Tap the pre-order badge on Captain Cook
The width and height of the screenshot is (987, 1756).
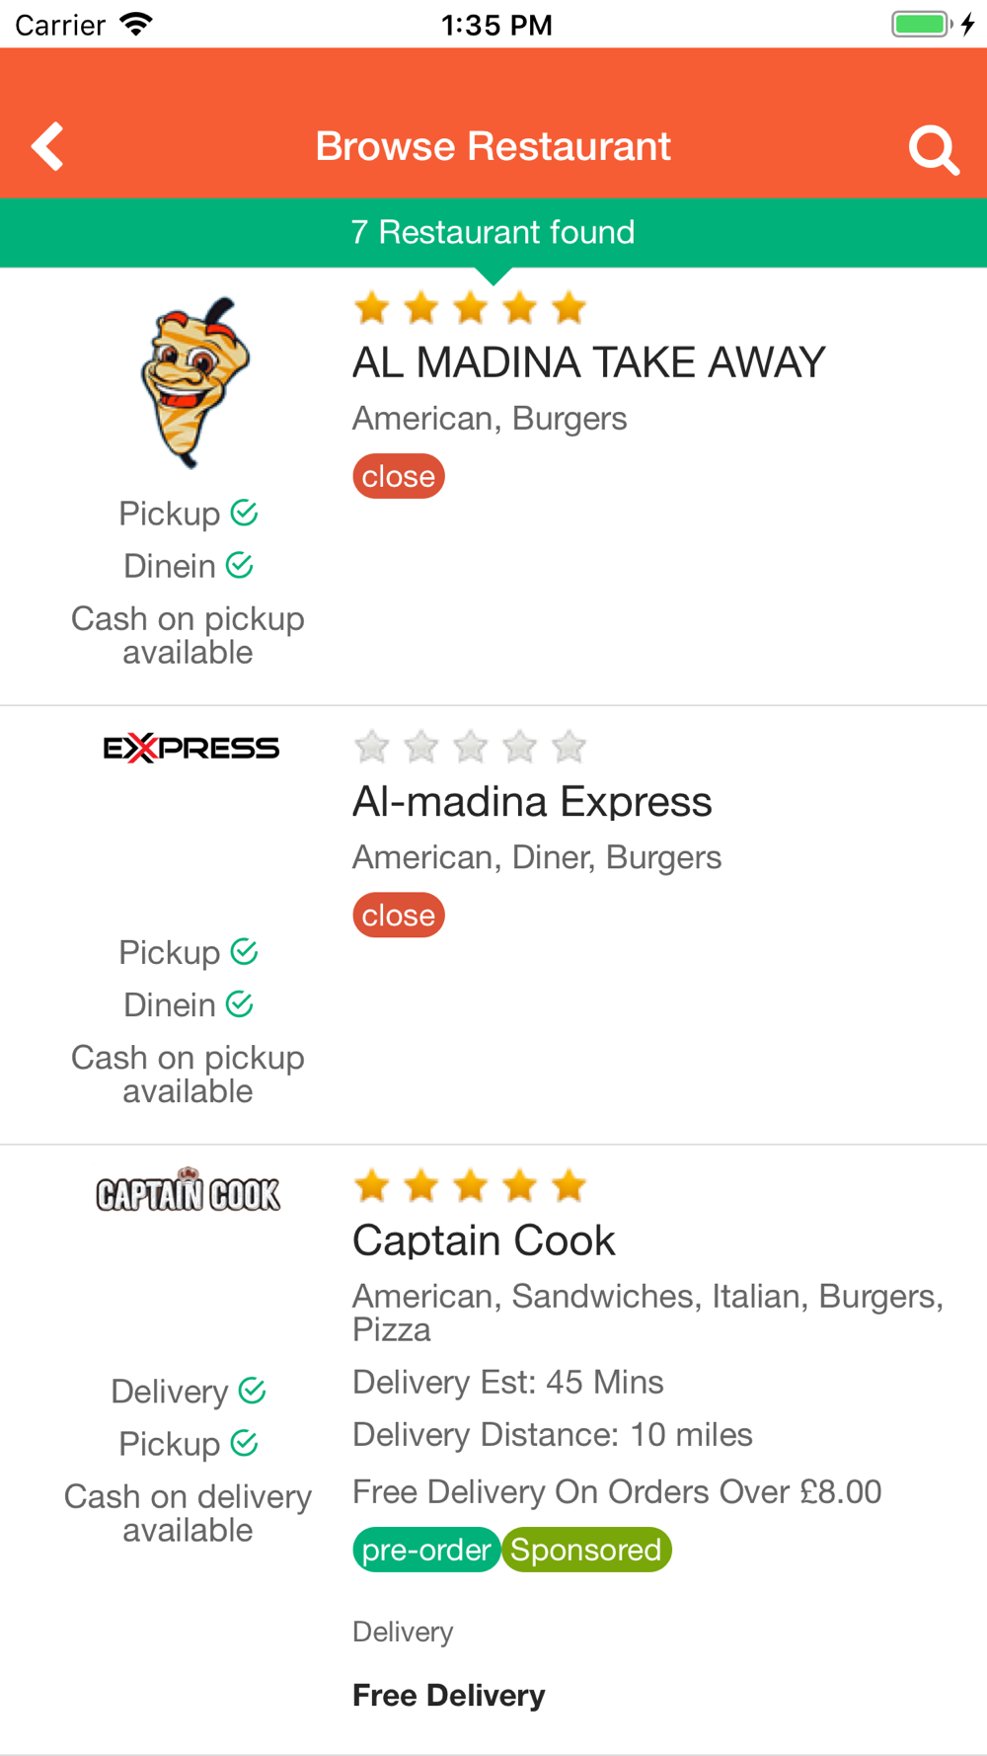426,1550
